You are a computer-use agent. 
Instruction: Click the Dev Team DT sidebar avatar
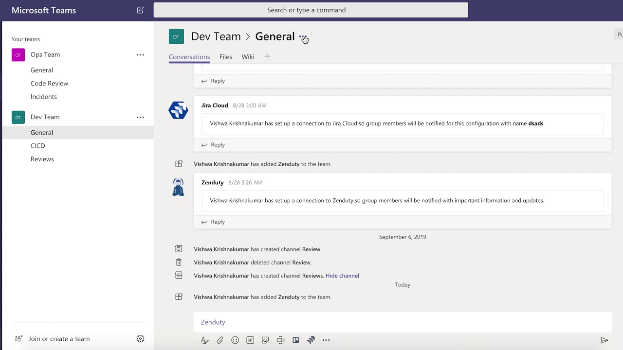point(18,117)
